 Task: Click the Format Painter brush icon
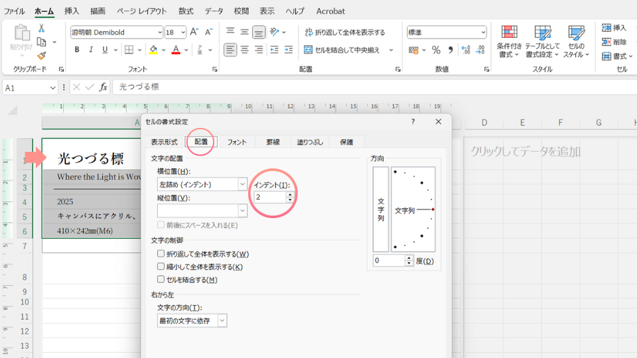pyautogui.click(x=42, y=56)
